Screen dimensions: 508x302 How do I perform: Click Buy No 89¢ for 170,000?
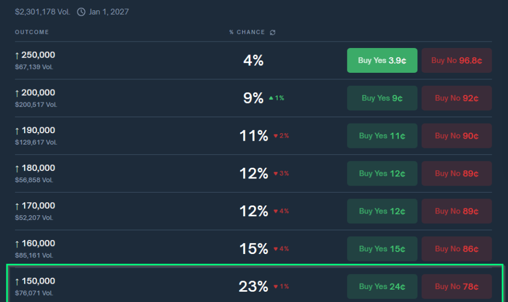point(457,211)
